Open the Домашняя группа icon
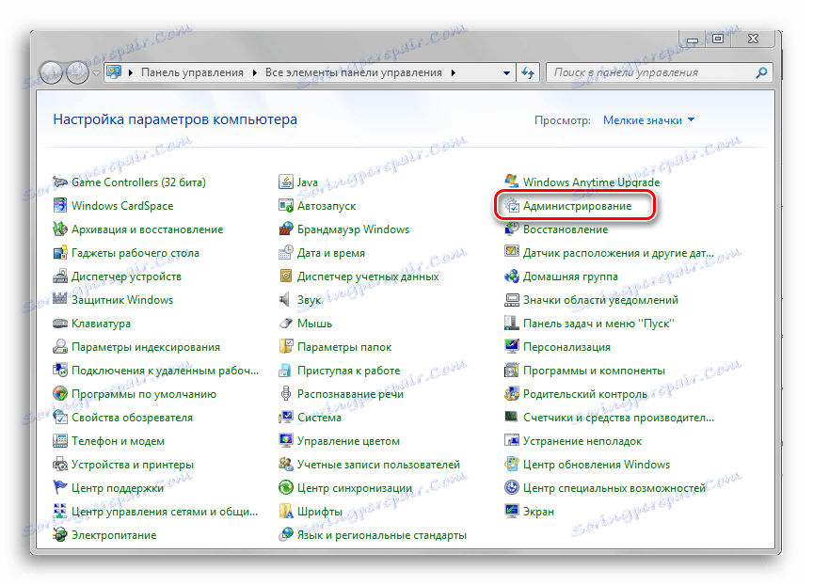Screen dimensions: 813x585 coord(512,277)
